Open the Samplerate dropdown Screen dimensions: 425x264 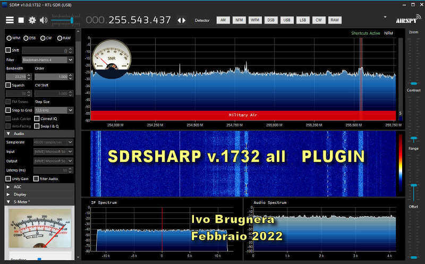pyautogui.click(x=54, y=142)
